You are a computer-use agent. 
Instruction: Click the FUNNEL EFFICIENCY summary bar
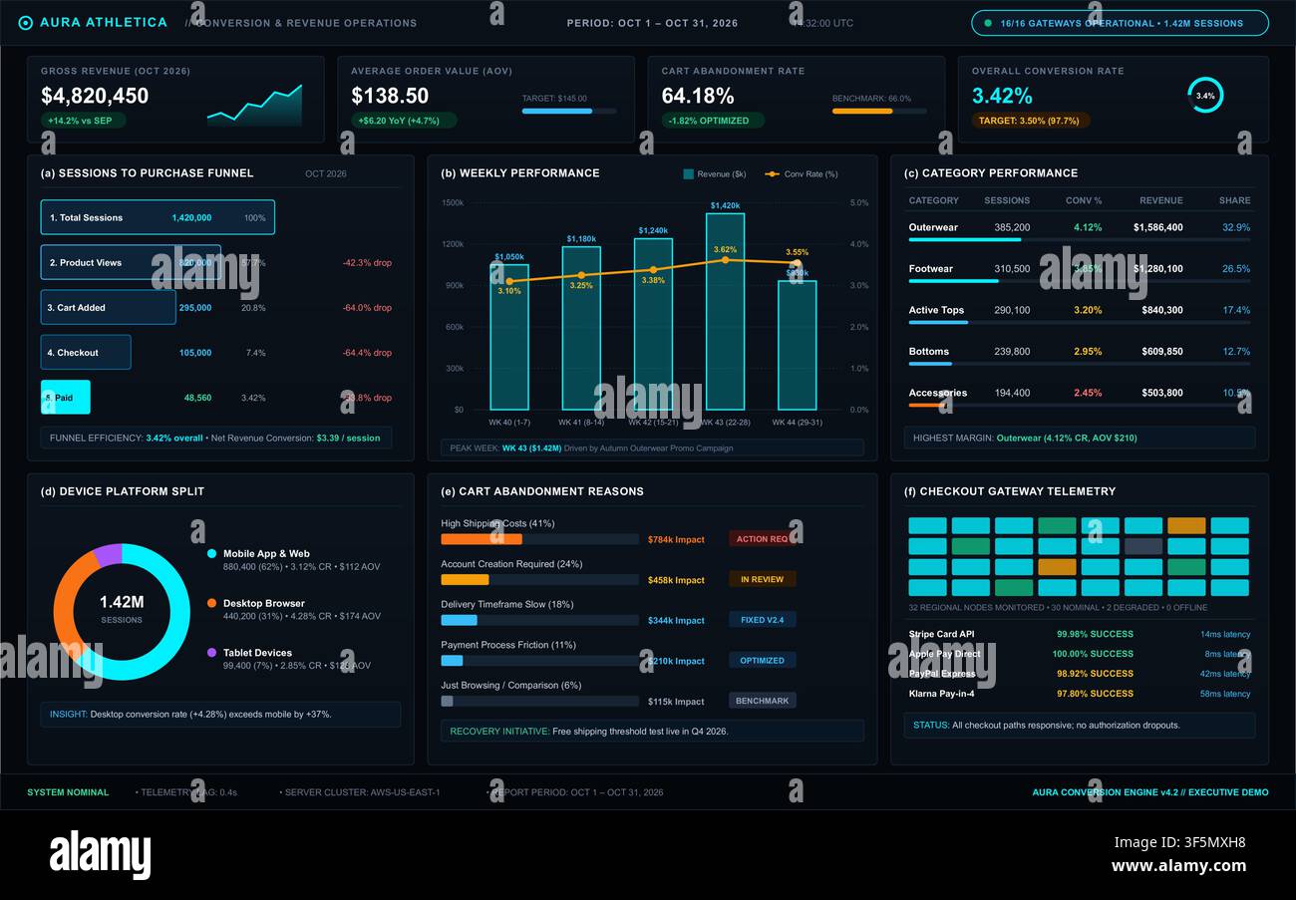[216, 438]
